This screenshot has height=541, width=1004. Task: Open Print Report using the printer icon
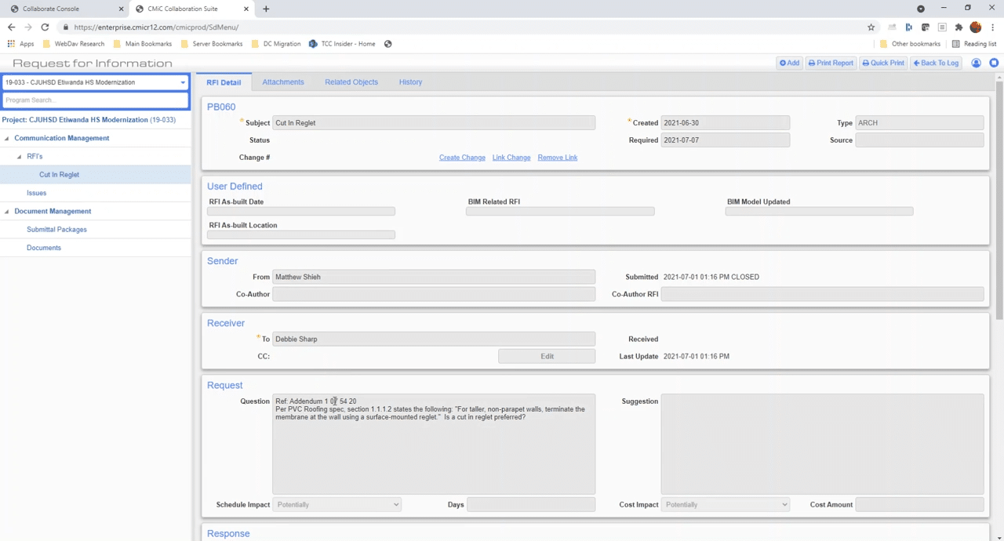[x=813, y=63]
